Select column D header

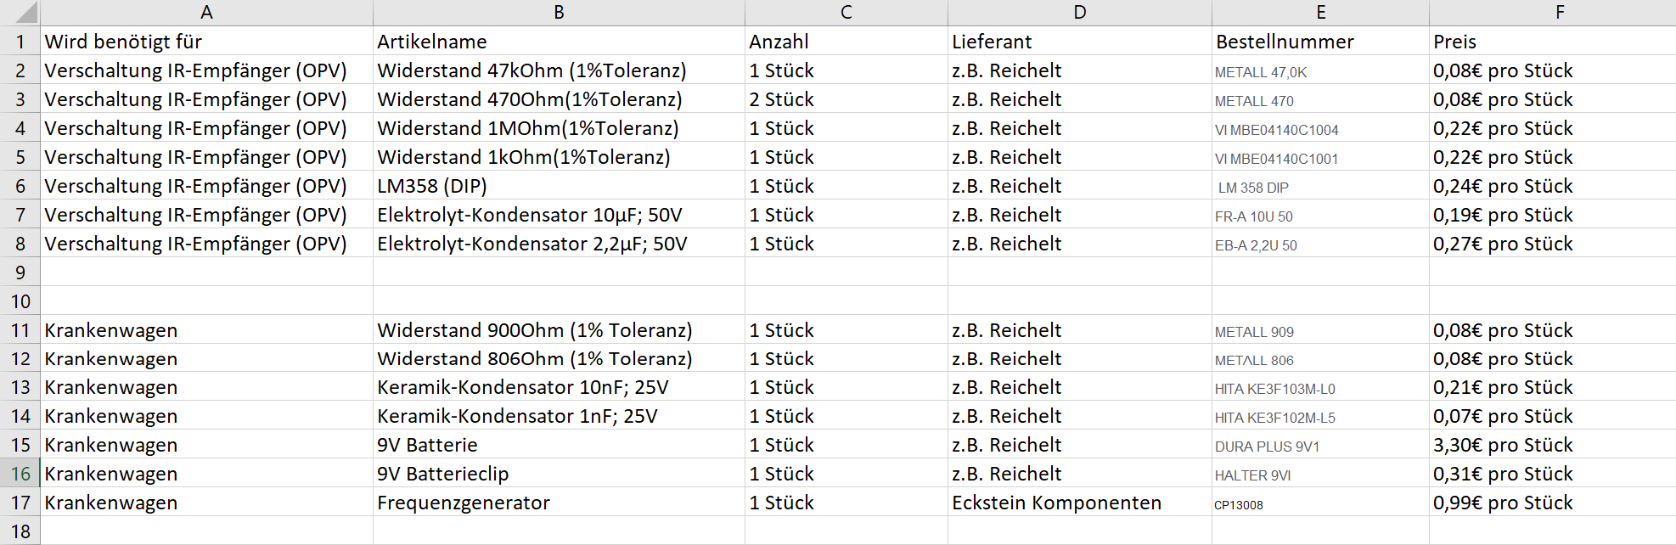tap(1079, 13)
